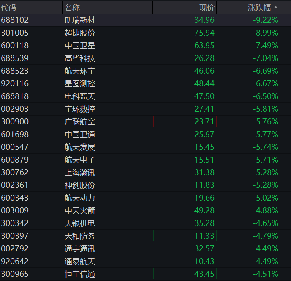This screenshot has height=281, width=291.
Task: Select the 广联航空 stock name
Action: pos(80,121)
